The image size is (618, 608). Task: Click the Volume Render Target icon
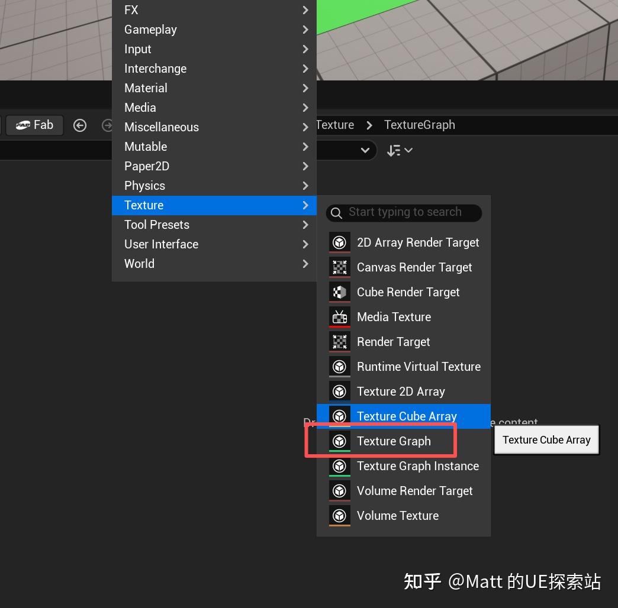coord(339,490)
